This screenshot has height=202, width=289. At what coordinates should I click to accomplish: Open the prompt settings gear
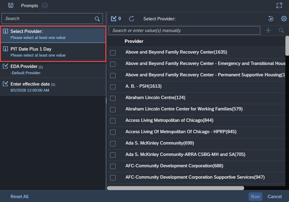click(x=284, y=19)
